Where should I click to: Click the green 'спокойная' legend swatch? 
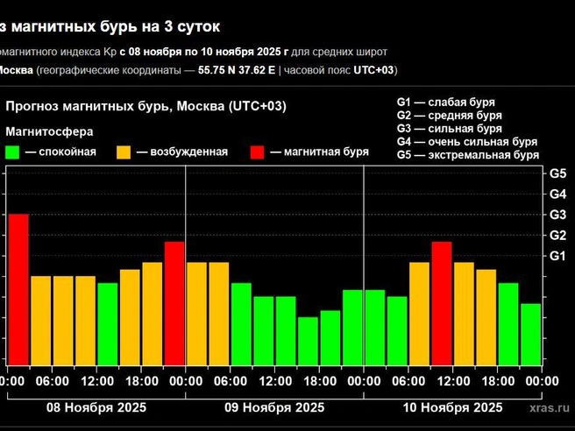click(x=12, y=152)
